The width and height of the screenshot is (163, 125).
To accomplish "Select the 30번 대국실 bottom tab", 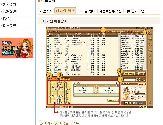I will click(x=67, y=107).
